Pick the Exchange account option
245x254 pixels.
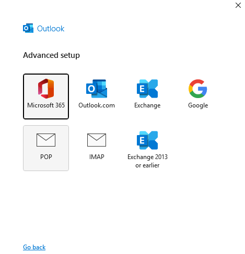point(147,96)
